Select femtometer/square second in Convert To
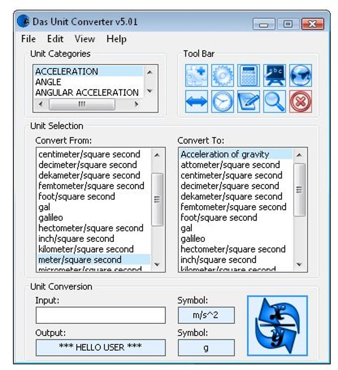This screenshot has height=370, width=338. pyautogui.click(x=236, y=207)
